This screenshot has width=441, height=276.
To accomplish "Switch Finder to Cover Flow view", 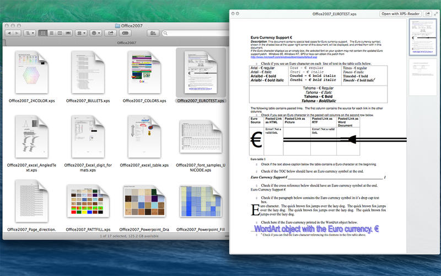I will pyautogui.click(x=68, y=33).
